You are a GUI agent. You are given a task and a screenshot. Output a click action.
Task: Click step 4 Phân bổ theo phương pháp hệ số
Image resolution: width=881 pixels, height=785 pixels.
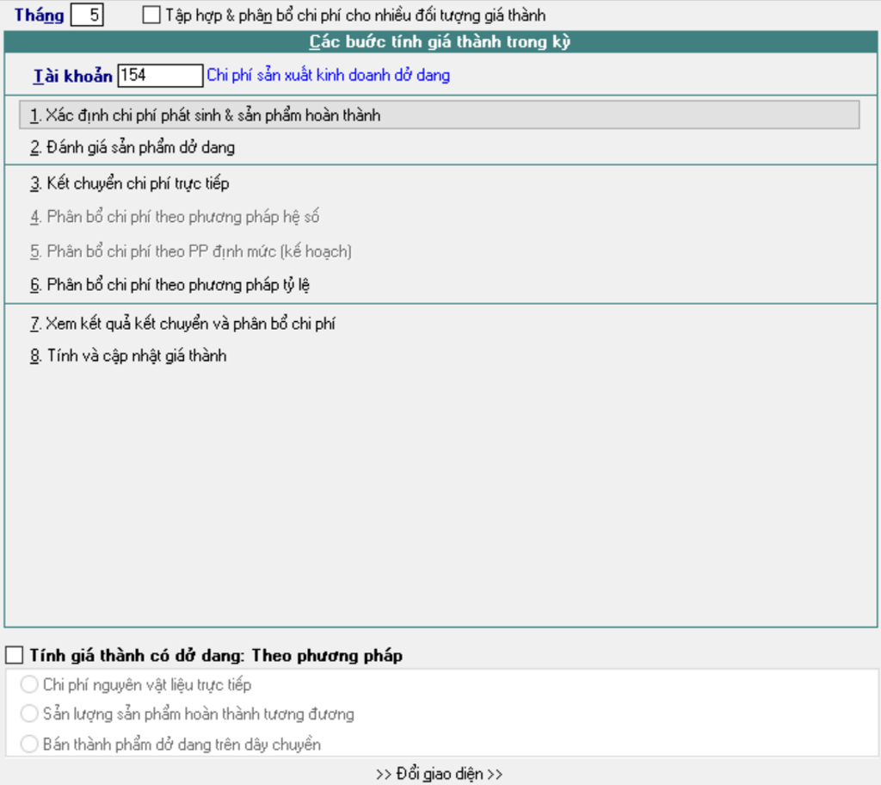click(x=175, y=217)
